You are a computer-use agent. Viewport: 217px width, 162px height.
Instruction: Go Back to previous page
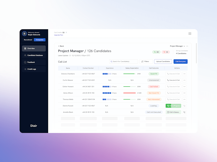coord(61,46)
